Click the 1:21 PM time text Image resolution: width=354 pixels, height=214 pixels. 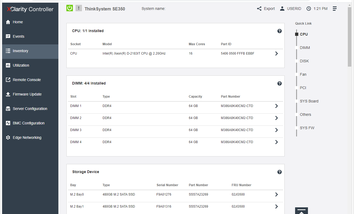[x=321, y=9]
